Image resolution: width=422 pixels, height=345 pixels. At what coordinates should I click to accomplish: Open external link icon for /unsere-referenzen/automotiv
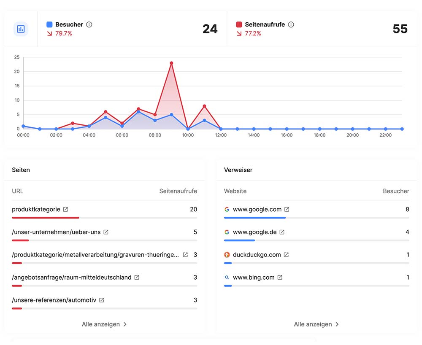pyautogui.click(x=102, y=300)
